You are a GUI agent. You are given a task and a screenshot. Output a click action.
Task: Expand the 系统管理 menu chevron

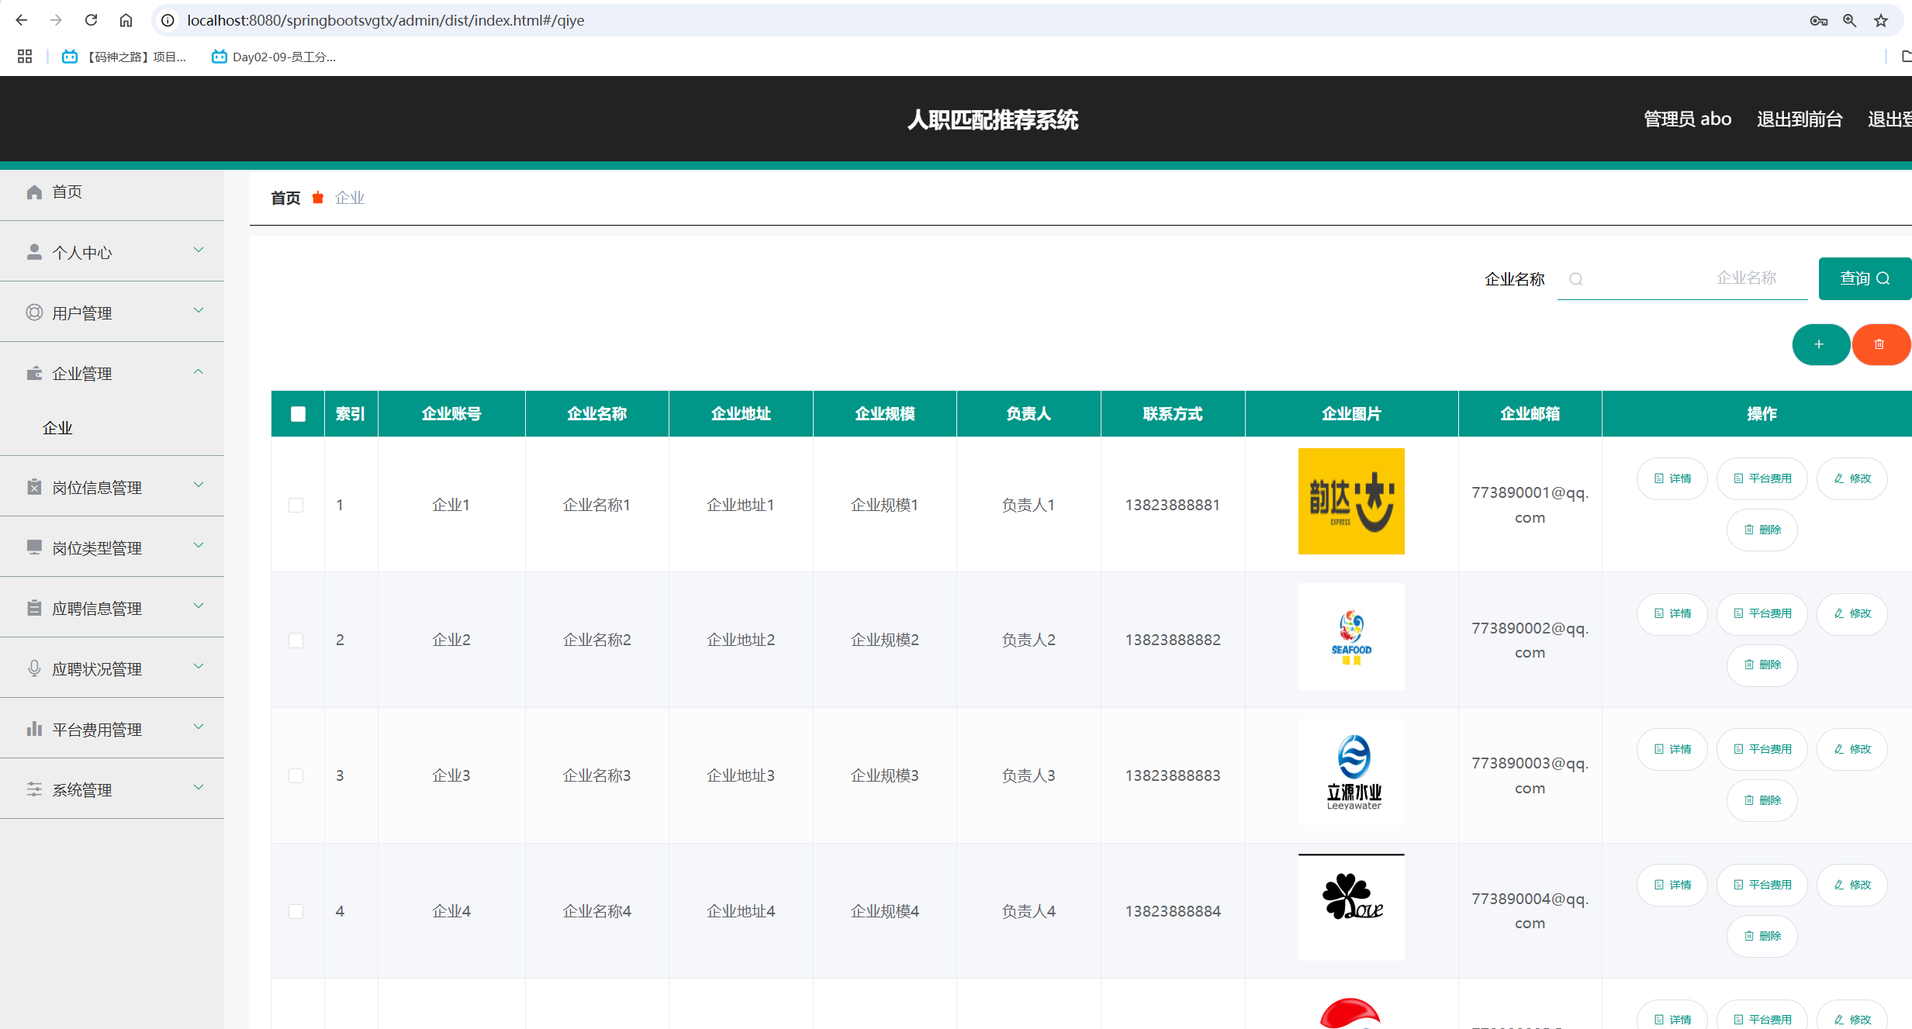pyautogui.click(x=199, y=788)
